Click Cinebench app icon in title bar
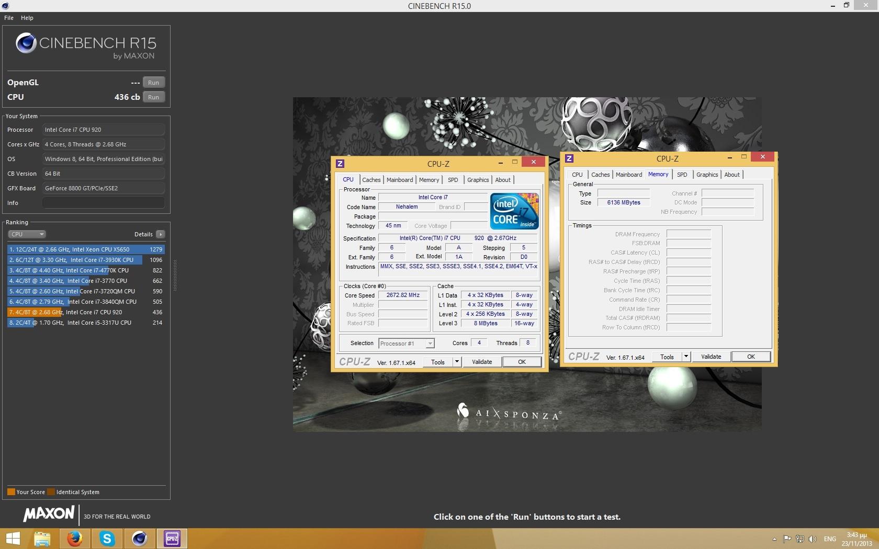The width and height of the screenshot is (879, 549). click(x=5, y=6)
